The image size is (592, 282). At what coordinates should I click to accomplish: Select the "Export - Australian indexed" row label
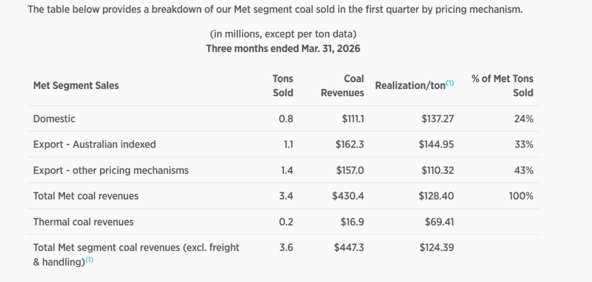click(94, 144)
